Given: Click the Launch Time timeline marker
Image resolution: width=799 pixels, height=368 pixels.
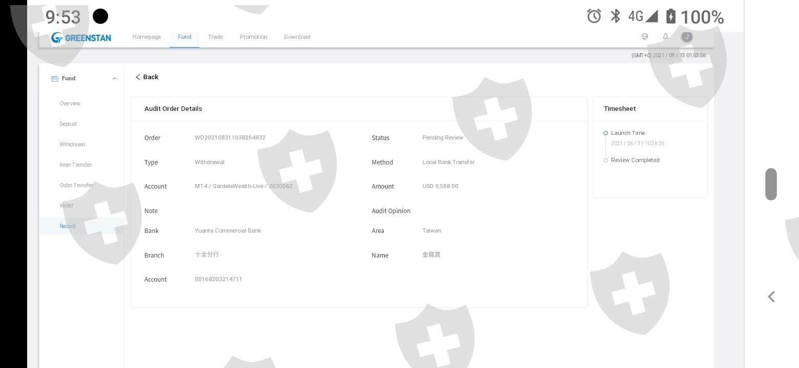Looking at the screenshot, I should (x=605, y=133).
